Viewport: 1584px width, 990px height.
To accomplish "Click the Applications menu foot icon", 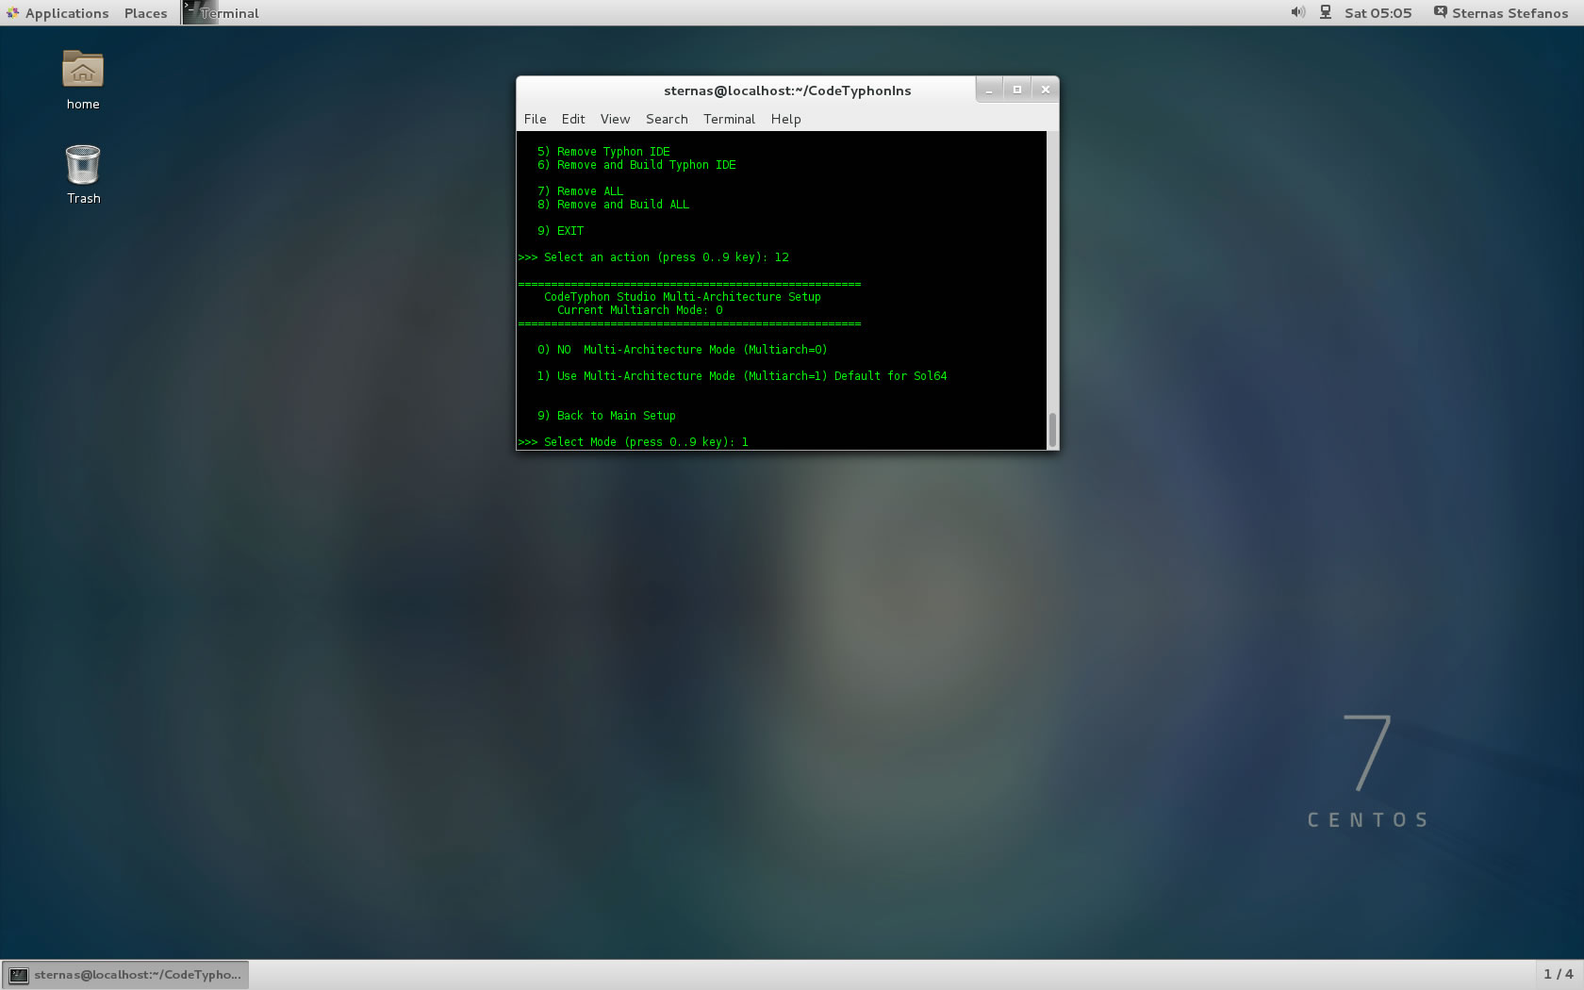I will coord(12,12).
